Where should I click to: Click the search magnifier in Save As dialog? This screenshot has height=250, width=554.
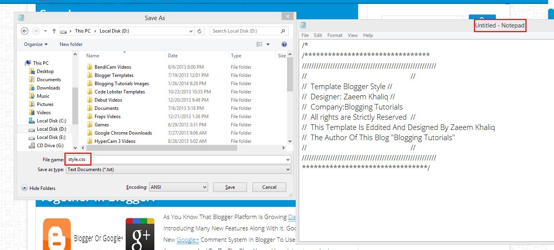[x=283, y=31]
